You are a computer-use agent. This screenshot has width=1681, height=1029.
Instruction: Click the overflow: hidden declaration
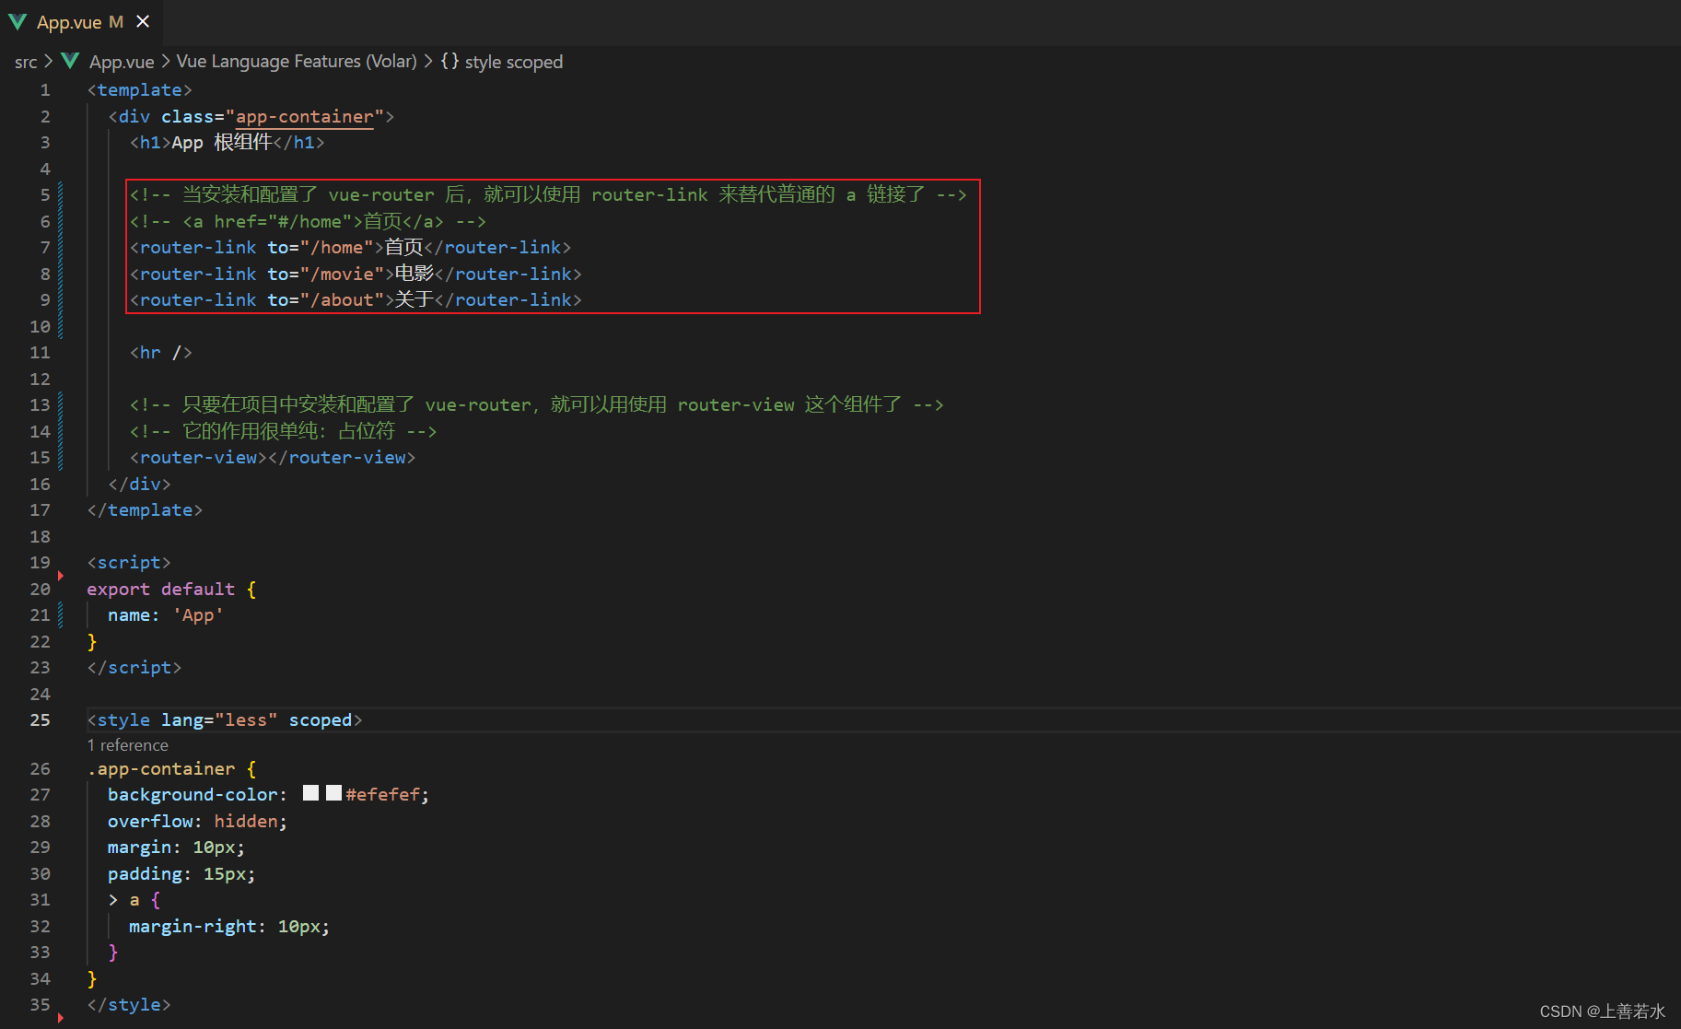(197, 821)
